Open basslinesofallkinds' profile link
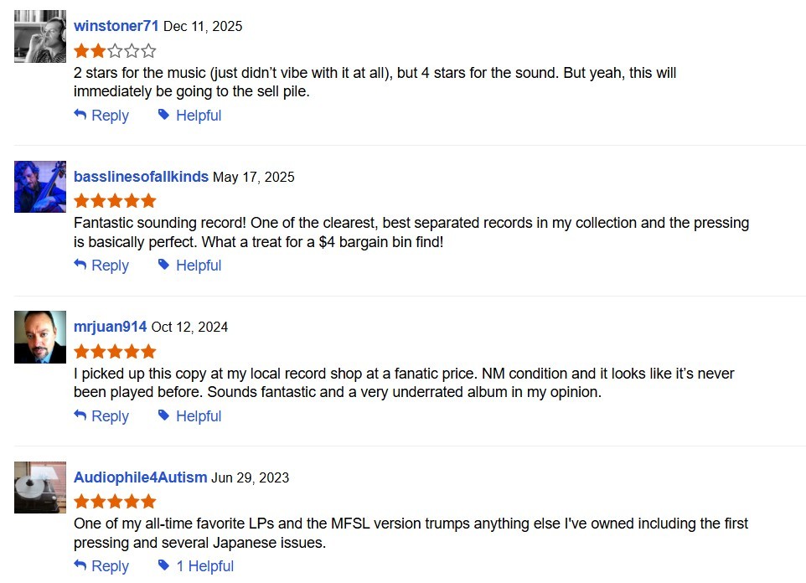This screenshot has width=806, height=583. tap(141, 177)
